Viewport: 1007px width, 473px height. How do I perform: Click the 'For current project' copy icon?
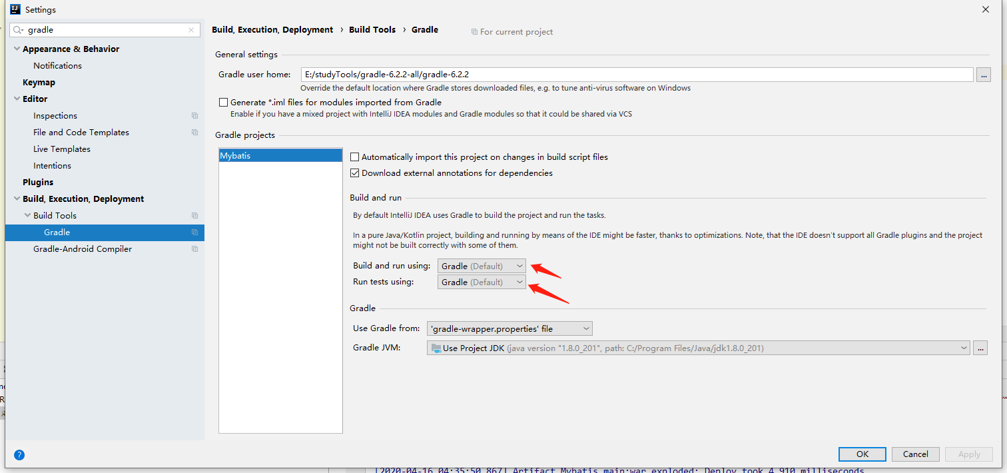474,32
